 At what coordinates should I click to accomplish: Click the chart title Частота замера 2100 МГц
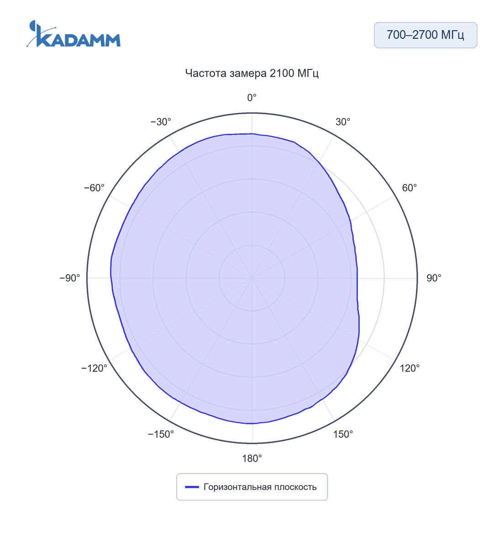[x=252, y=73]
